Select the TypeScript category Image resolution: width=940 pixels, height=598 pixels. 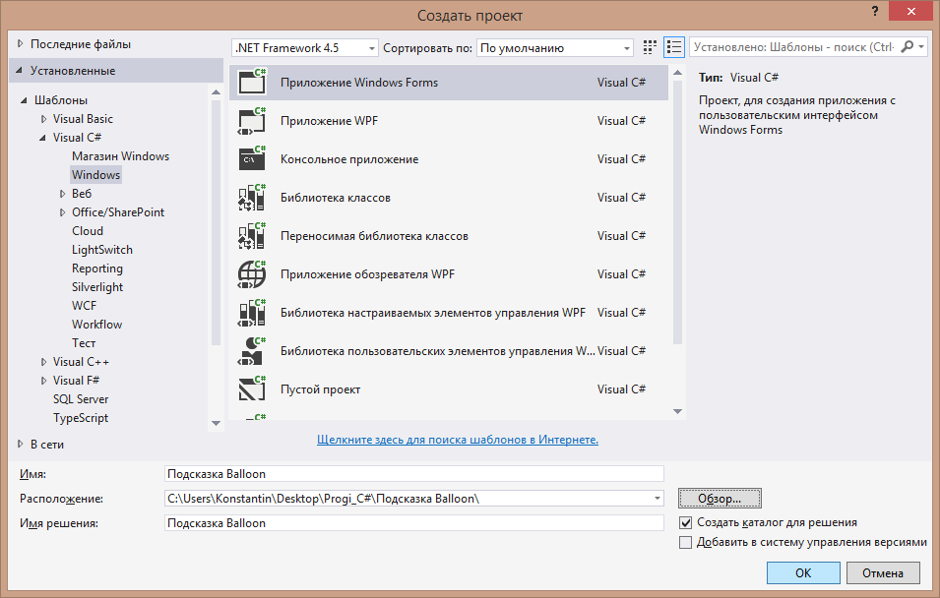click(x=81, y=418)
